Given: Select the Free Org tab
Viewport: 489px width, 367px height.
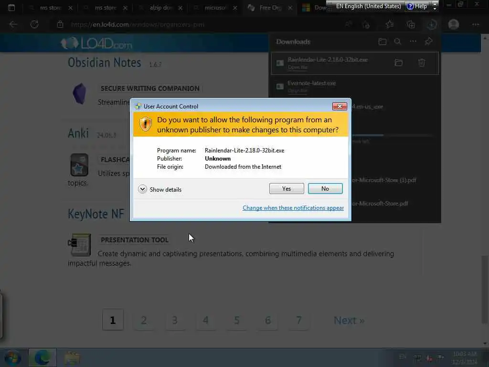Looking at the screenshot, I should [270, 8].
